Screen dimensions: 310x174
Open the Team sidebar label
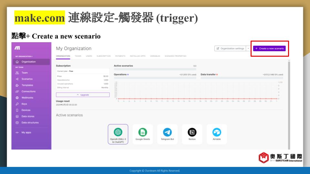25,73
